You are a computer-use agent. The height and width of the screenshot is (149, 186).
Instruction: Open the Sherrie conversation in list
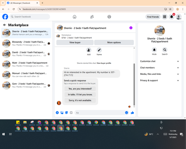click(26, 33)
